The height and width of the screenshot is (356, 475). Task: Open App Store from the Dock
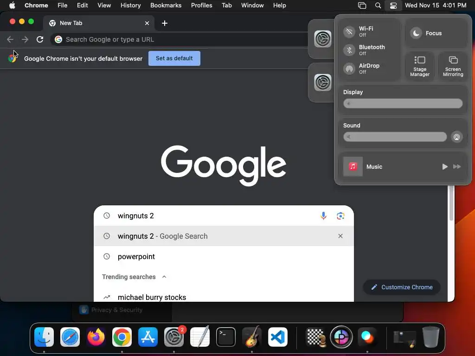(x=148, y=337)
